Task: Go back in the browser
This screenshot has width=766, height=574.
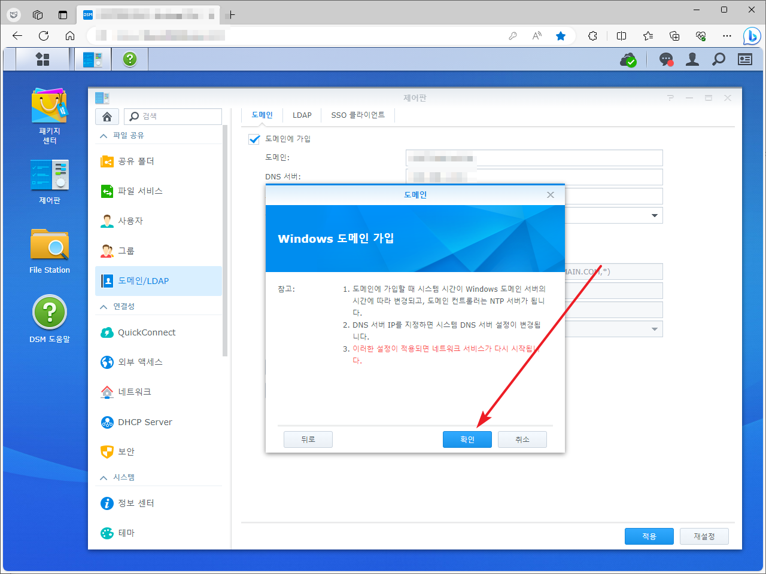Action: tap(17, 36)
